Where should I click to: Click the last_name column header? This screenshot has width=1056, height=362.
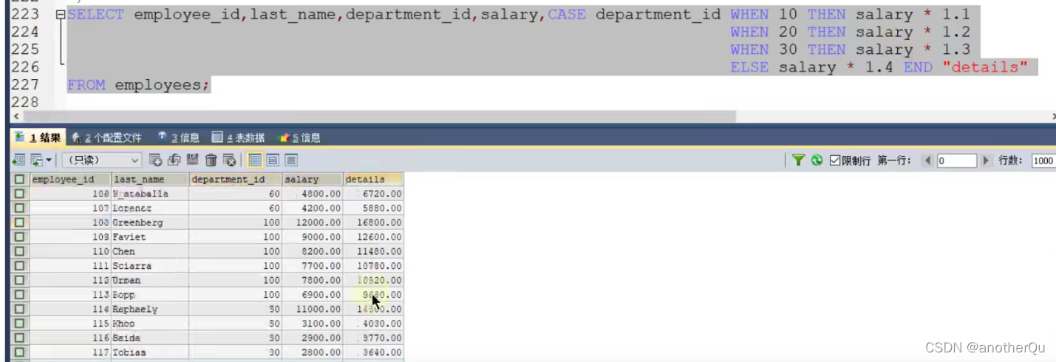[x=150, y=179]
